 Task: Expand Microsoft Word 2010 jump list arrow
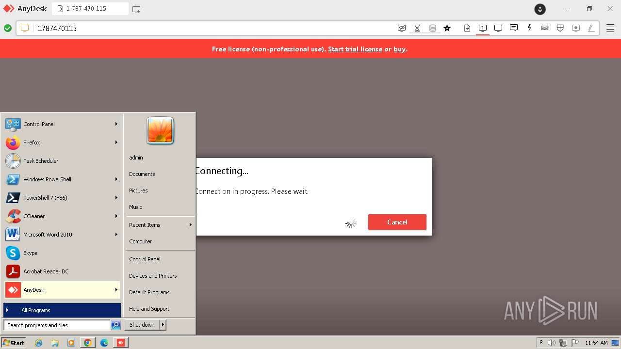point(116,235)
